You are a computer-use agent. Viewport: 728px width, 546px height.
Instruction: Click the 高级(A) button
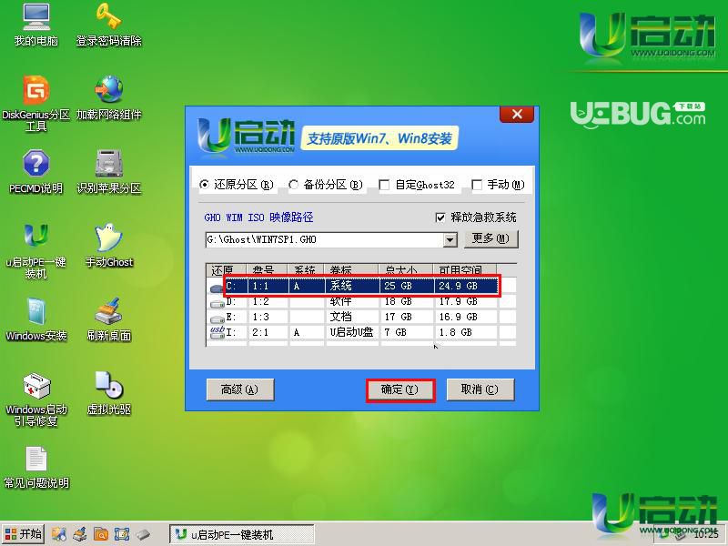[239, 389]
